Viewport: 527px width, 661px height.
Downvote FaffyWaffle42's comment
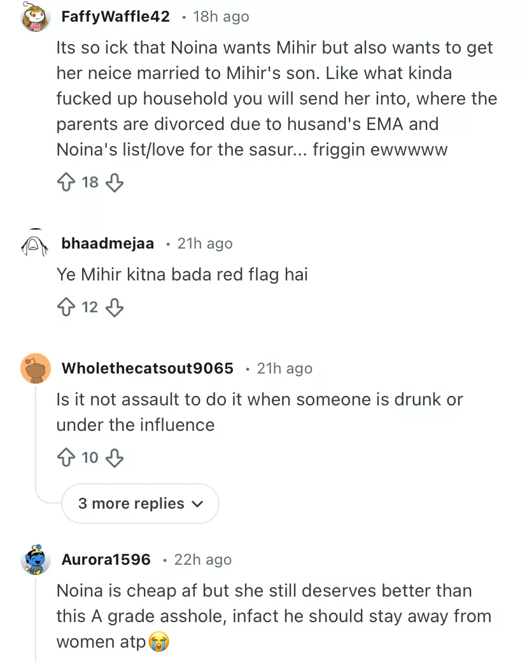(x=113, y=183)
